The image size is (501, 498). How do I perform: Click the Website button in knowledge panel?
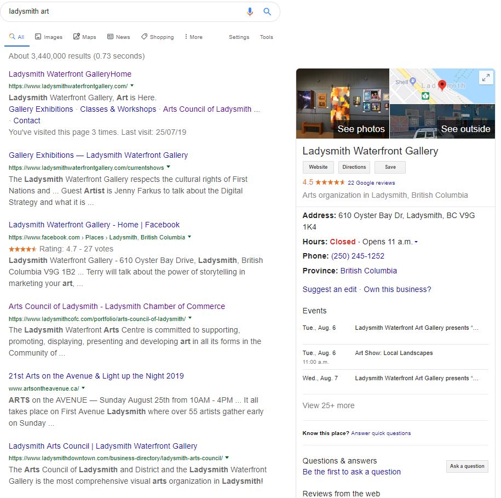(318, 167)
